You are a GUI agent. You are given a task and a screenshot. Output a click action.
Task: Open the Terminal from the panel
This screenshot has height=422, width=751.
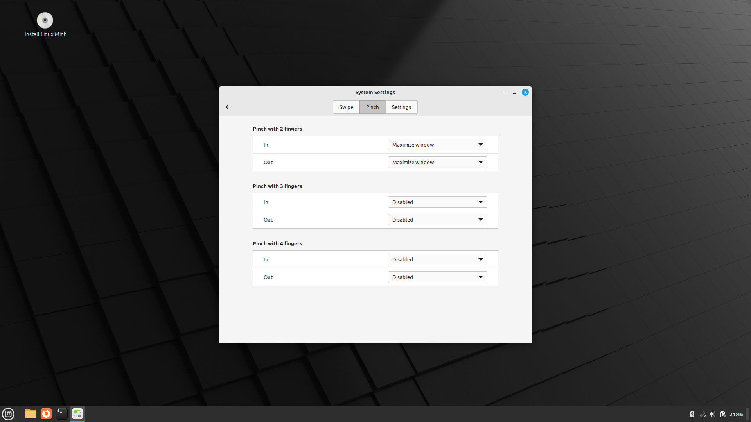tap(62, 414)
